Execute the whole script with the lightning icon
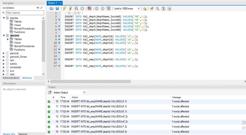Screen dimensions: 246x135 click(65, 8)
